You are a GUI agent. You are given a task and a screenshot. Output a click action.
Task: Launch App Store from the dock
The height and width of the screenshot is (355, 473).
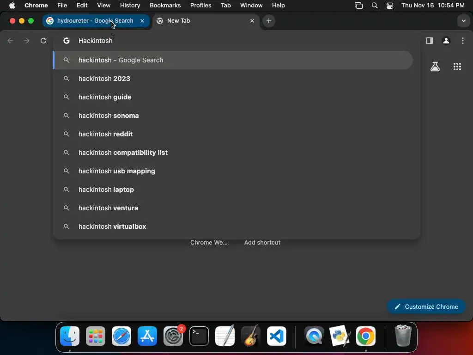147,336
